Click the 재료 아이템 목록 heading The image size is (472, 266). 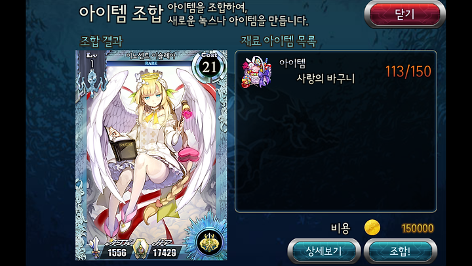click(x=279, y=41)
